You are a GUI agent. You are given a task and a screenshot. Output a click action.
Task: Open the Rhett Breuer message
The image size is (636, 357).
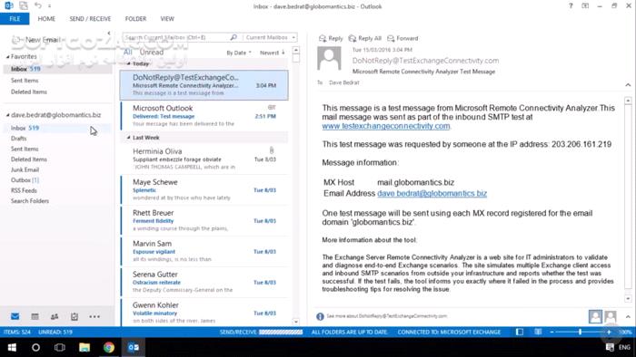tap(204, 221)
